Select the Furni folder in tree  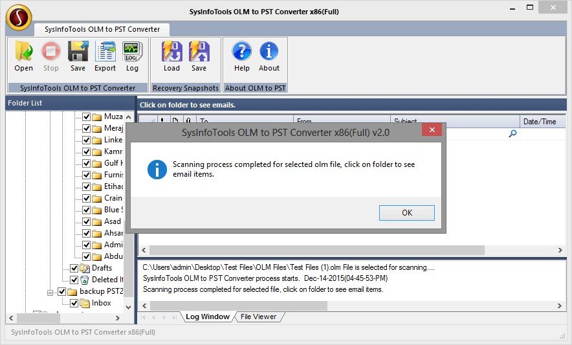point(113,175)
